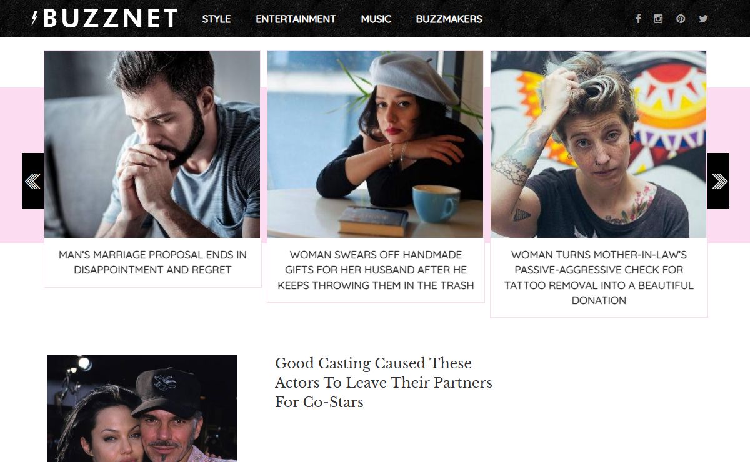Open the Buzznet Facebook page icon
The height and width of the screenshot is (462, 750).
[x=638, y=19]
